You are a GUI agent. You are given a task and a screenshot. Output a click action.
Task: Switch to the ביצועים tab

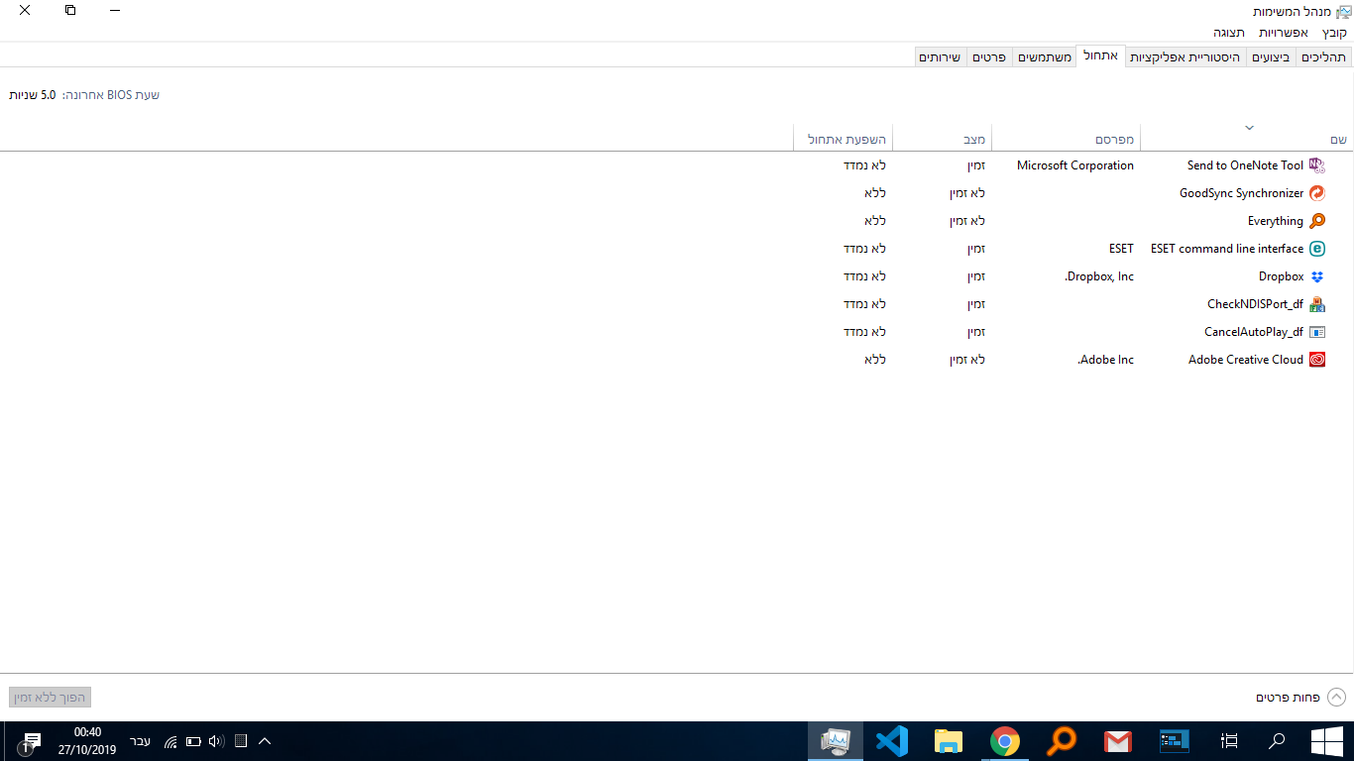click(x=1271, y=57)
